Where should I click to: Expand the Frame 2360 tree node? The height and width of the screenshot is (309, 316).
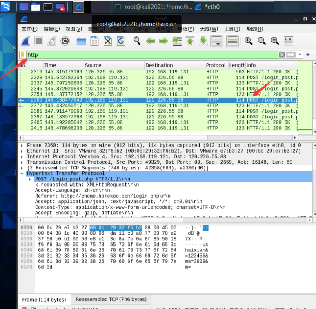[x=22, y=145]
